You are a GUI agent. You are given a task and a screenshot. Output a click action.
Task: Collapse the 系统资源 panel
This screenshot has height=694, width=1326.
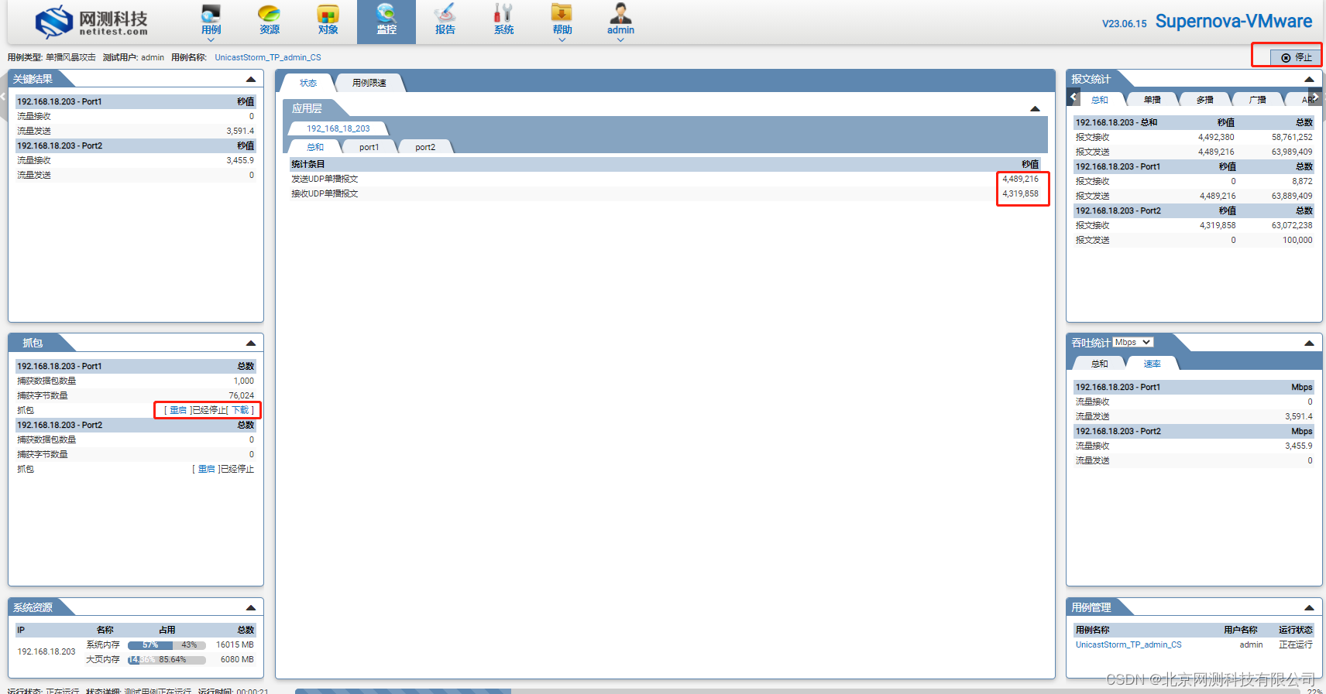251,608
